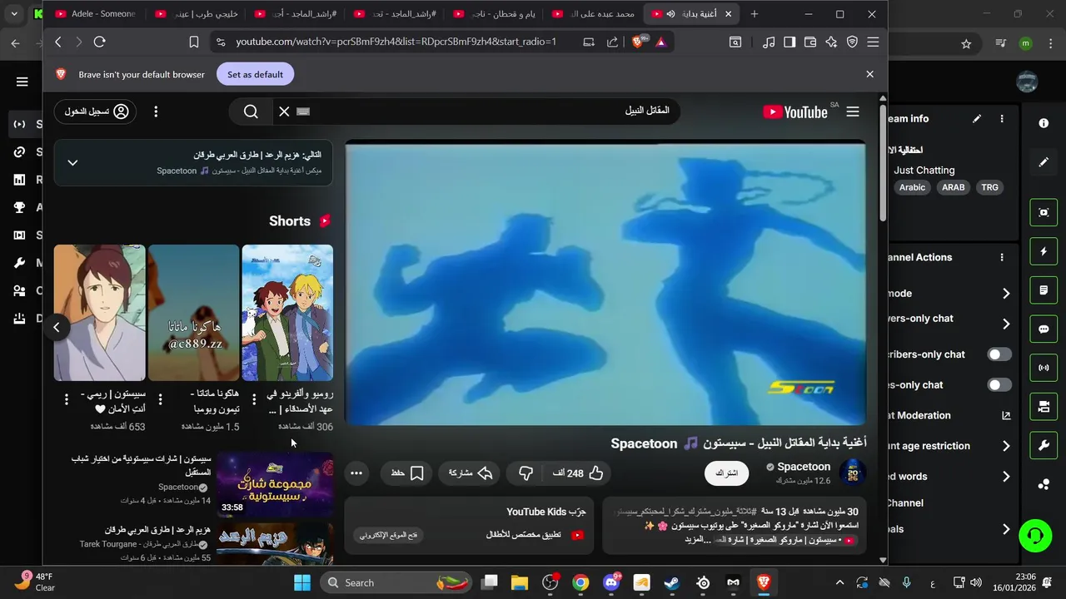Clear the YouTube search text
Viewport: 1066px width, 599px height.
click(x=284, y=111)
